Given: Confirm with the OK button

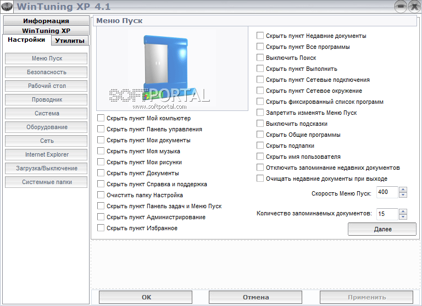Looking at the screenshot, I should (x=146, y=297).
